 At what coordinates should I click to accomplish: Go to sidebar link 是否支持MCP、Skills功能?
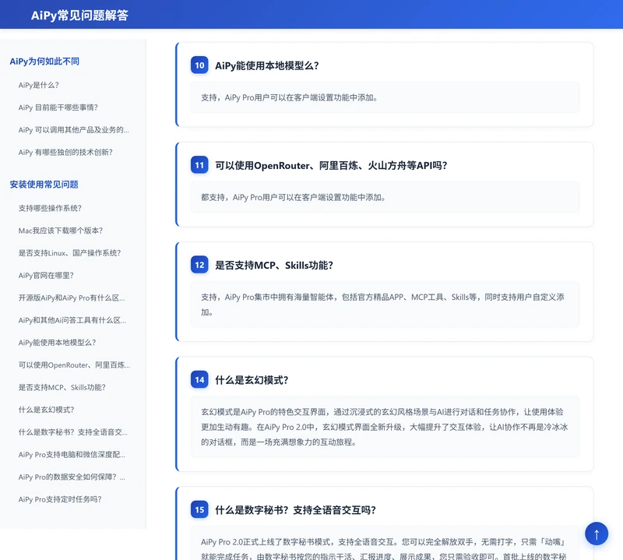(x=62, y=387)
